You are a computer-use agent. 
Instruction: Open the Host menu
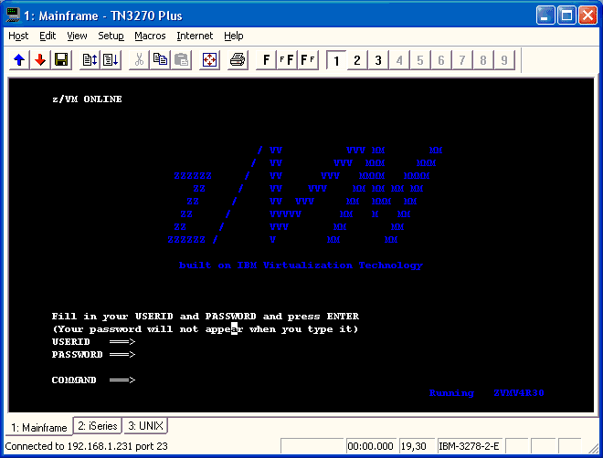coord(18,36)
